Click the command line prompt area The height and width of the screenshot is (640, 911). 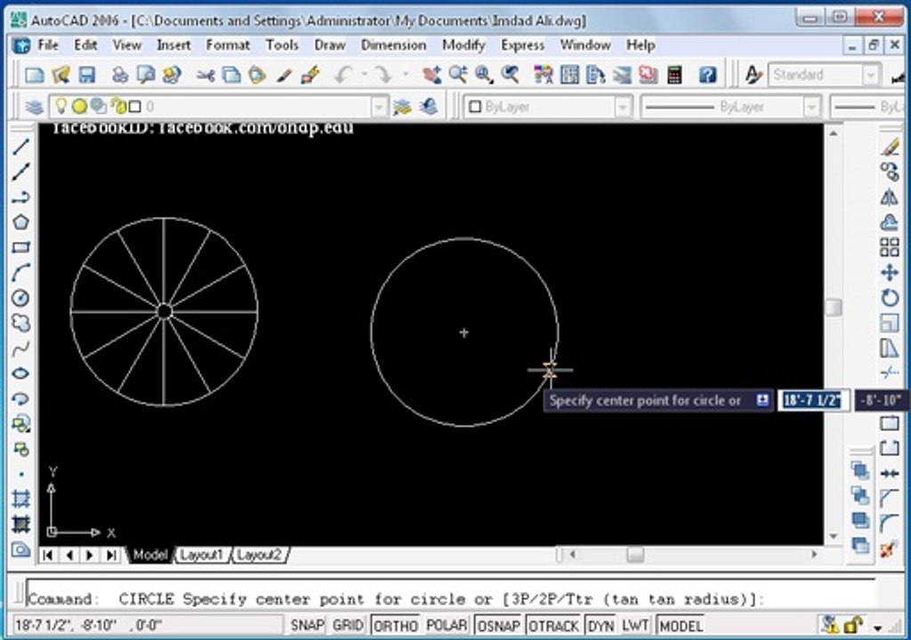450,598
